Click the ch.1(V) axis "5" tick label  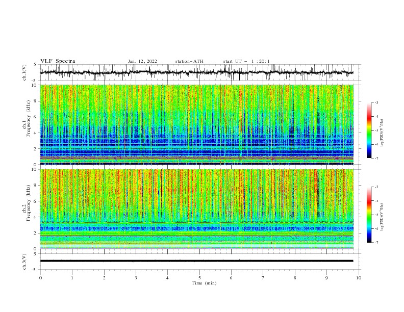tap(35, 64)
